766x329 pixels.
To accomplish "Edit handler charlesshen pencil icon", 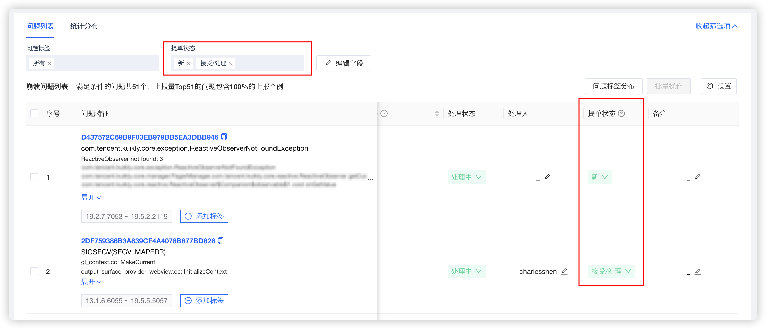I will 564,271.
